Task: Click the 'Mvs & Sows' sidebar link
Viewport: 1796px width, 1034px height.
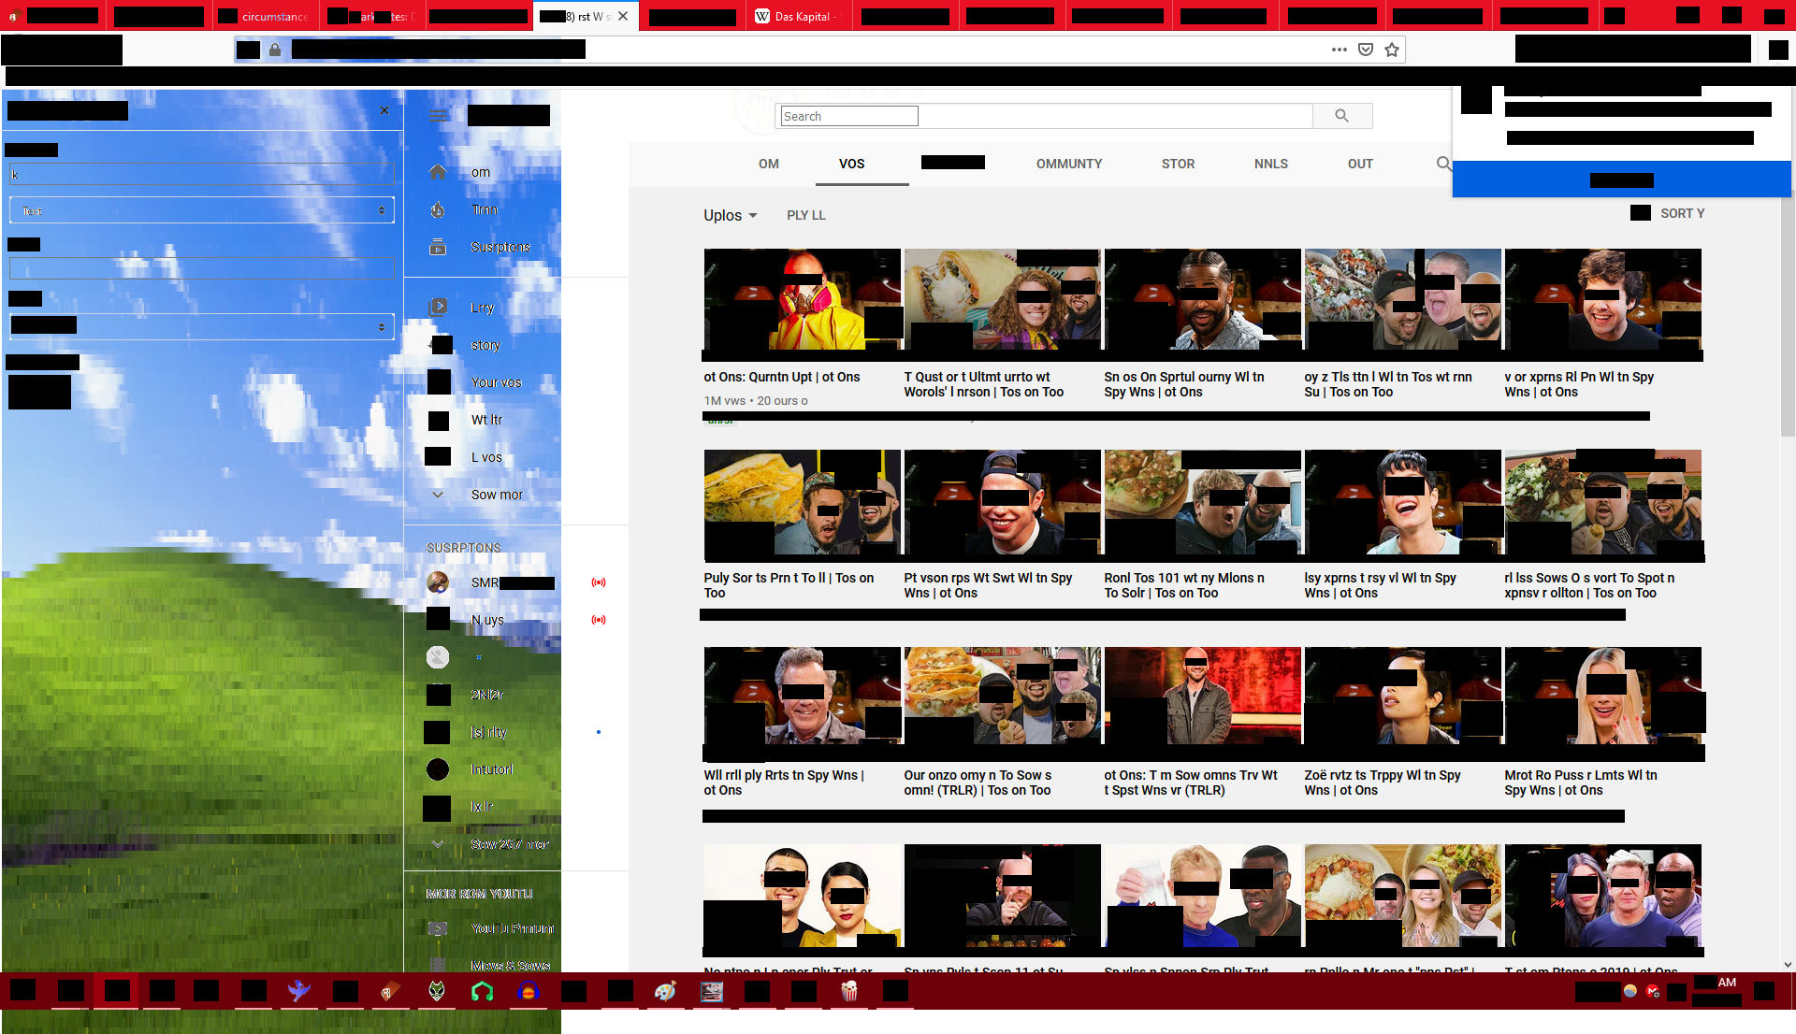Action: coord(510,966)
